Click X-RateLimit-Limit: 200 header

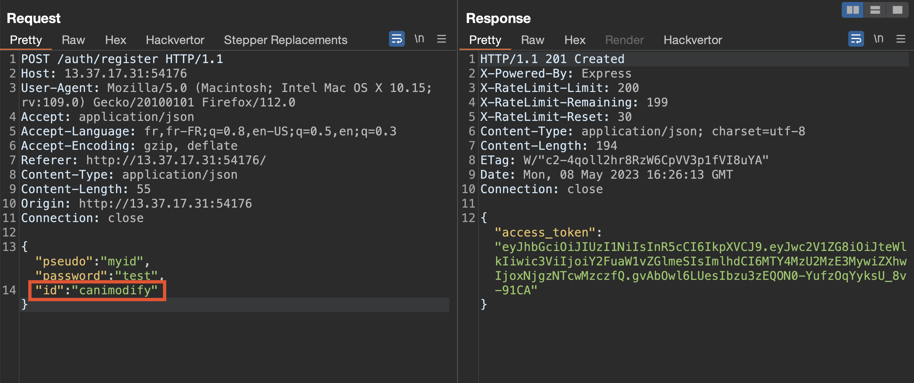pos(560,88)
